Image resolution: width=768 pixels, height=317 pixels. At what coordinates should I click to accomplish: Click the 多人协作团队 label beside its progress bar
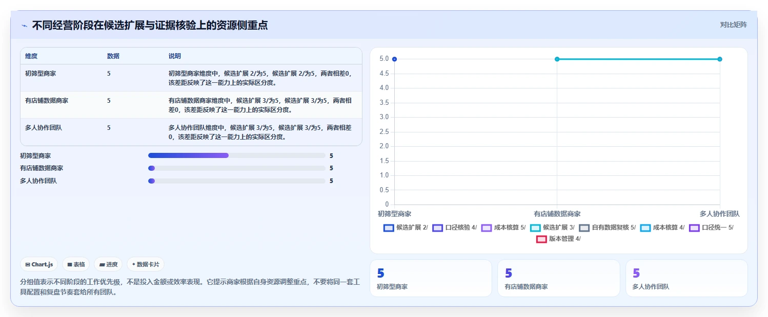(38, 181)
